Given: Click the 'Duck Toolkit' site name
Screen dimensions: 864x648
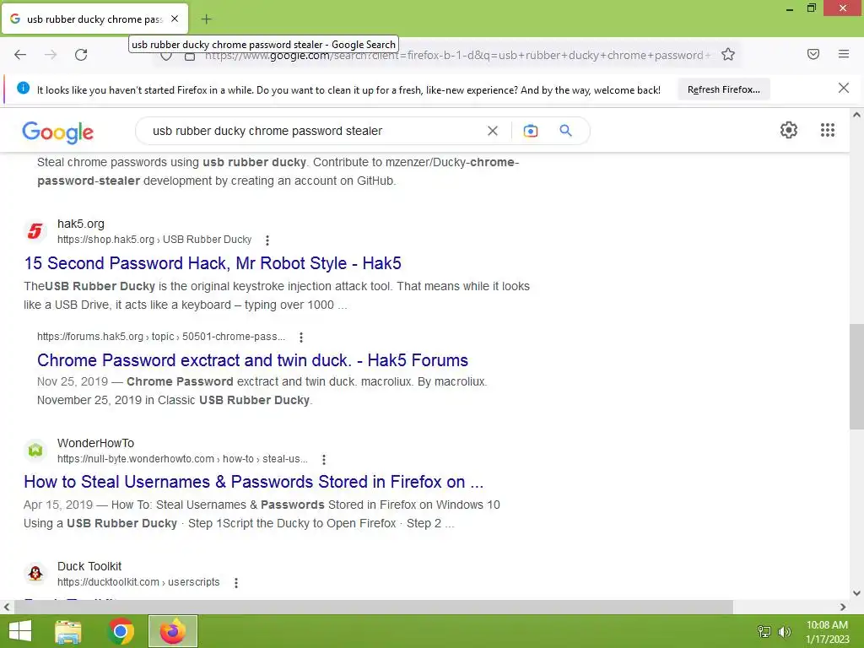Looking at the screenshot, I should tap(89, 566).
